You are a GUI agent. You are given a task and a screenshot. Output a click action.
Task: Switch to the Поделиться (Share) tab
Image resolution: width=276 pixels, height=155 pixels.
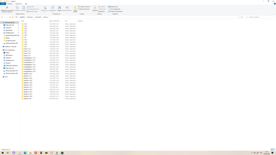(18, 4)
